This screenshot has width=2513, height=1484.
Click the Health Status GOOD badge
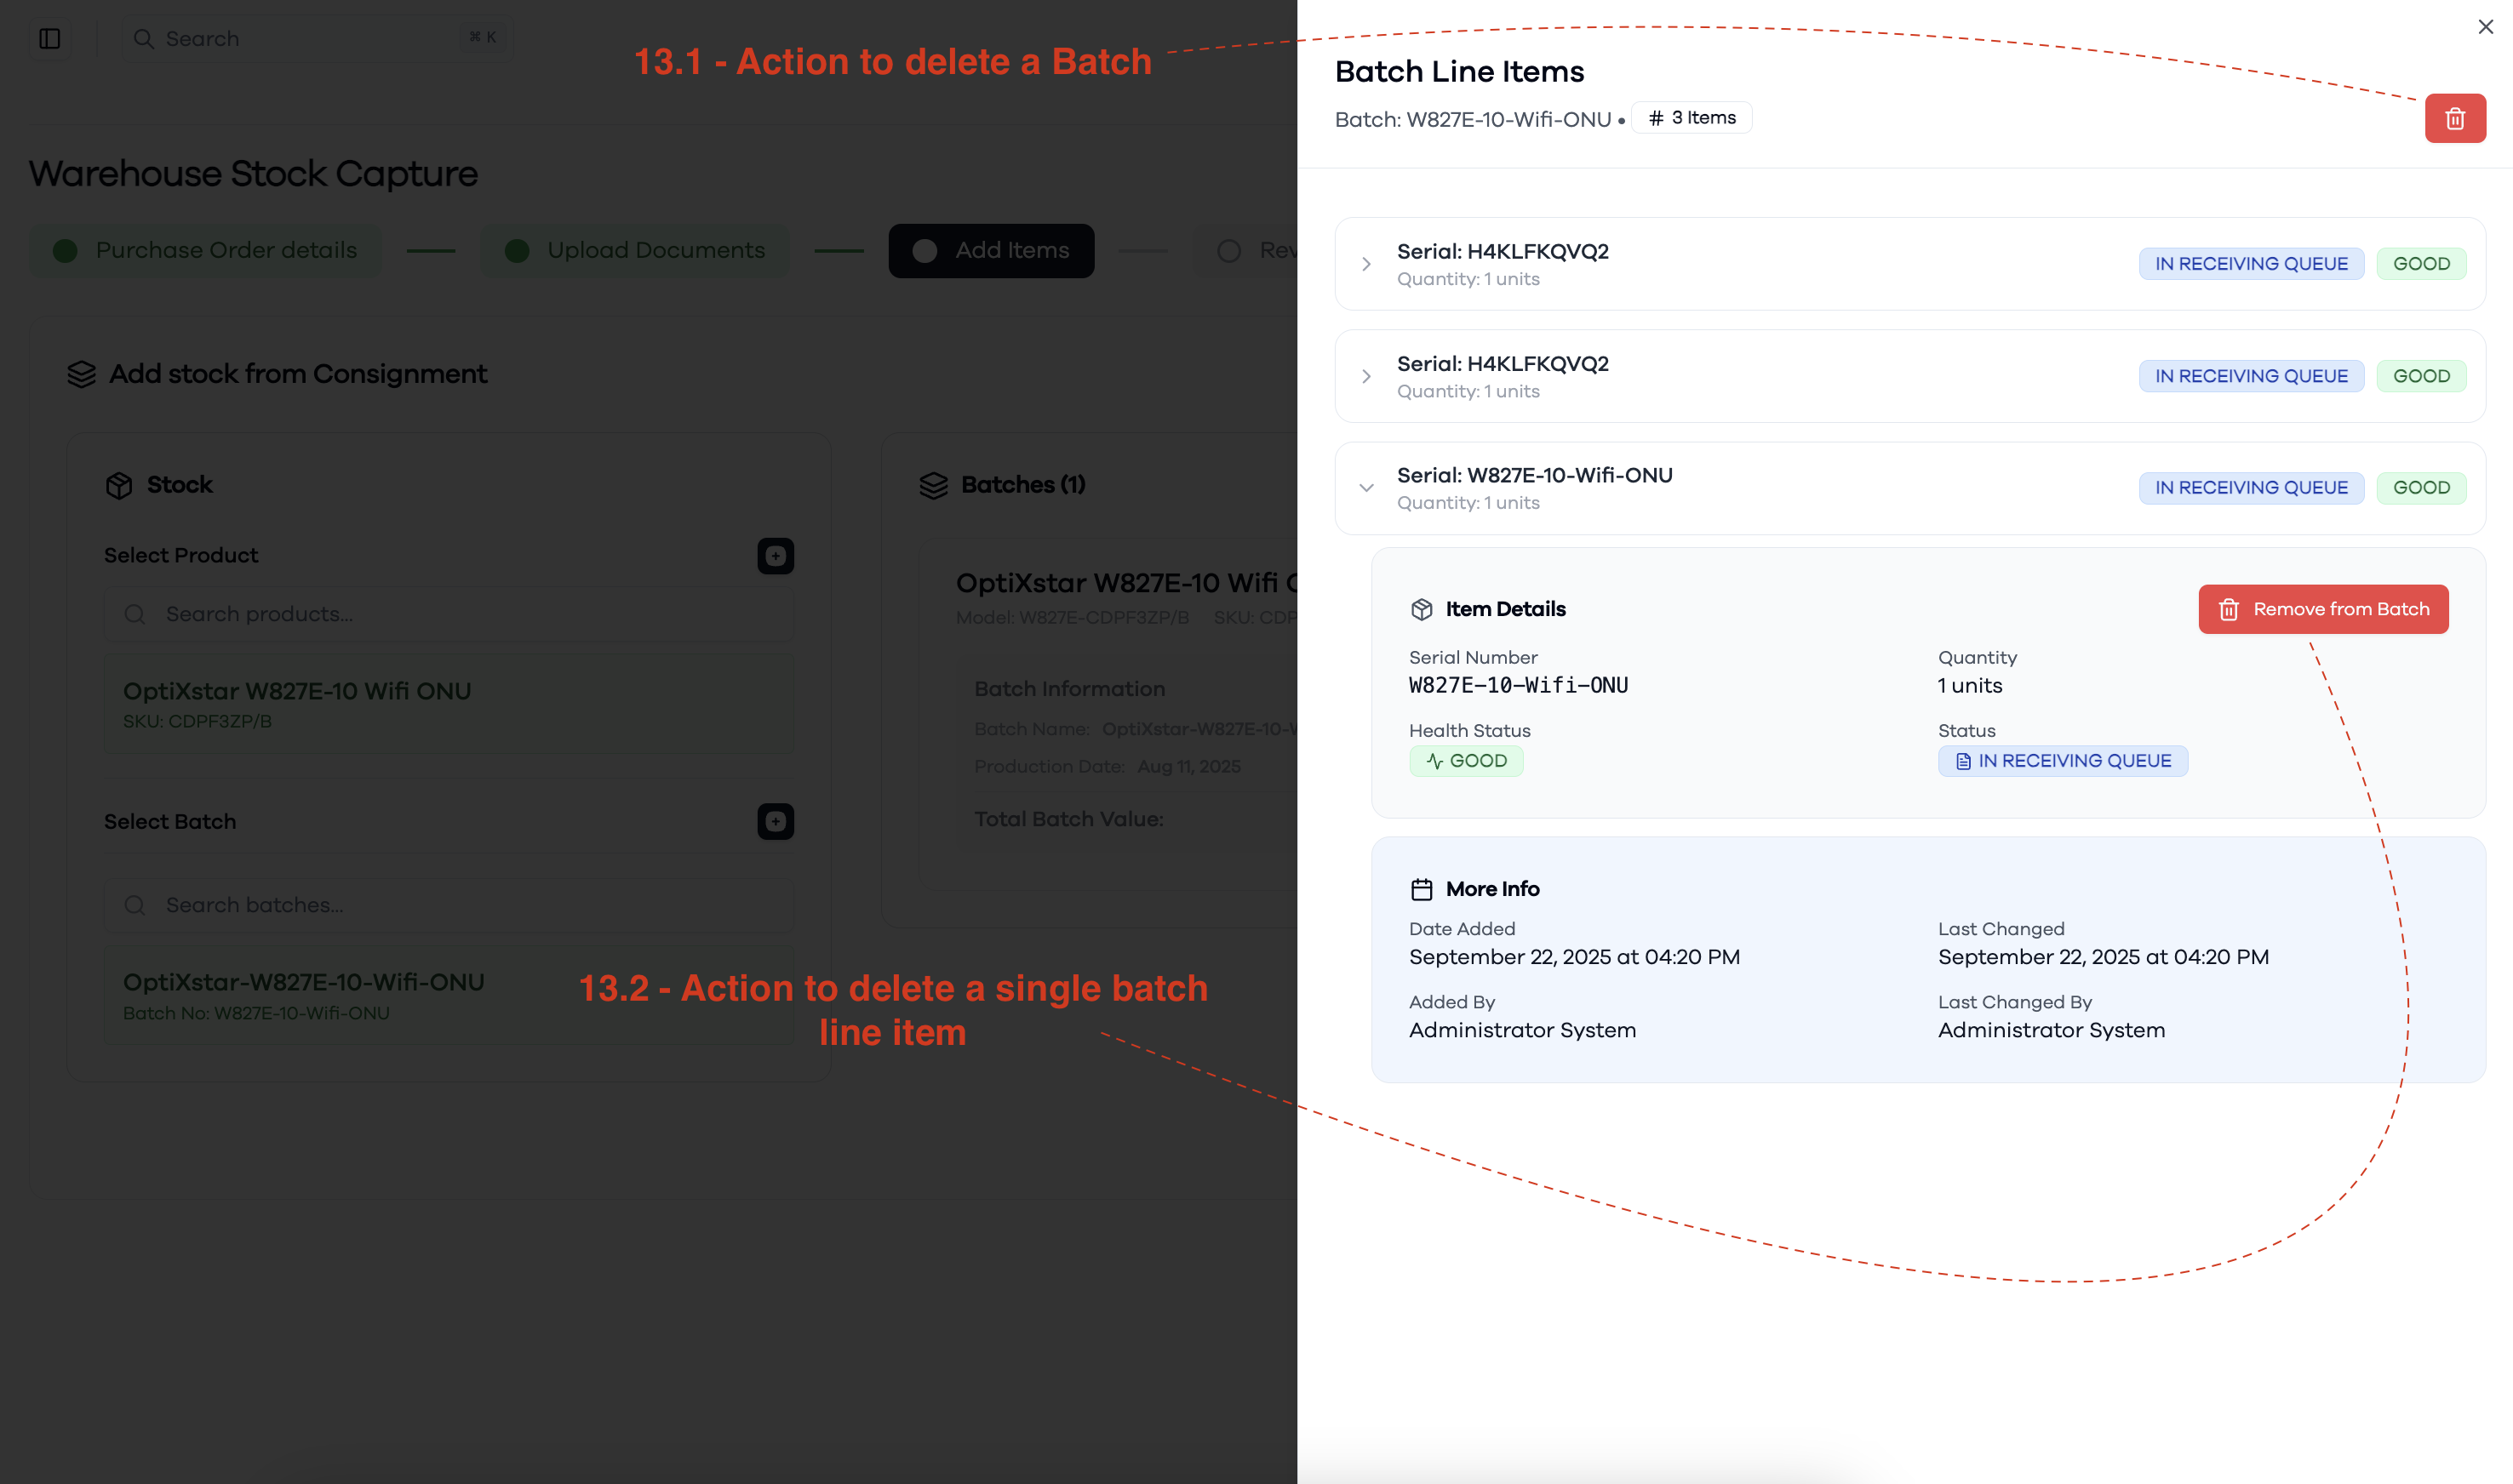pyautogui.click(x=1466, y=761)
